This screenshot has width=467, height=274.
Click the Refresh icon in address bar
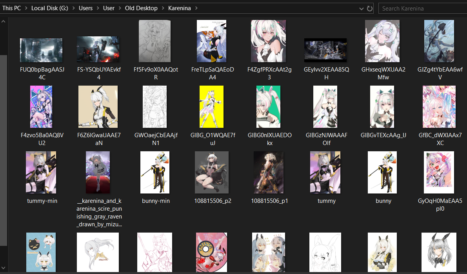(370, 8)
